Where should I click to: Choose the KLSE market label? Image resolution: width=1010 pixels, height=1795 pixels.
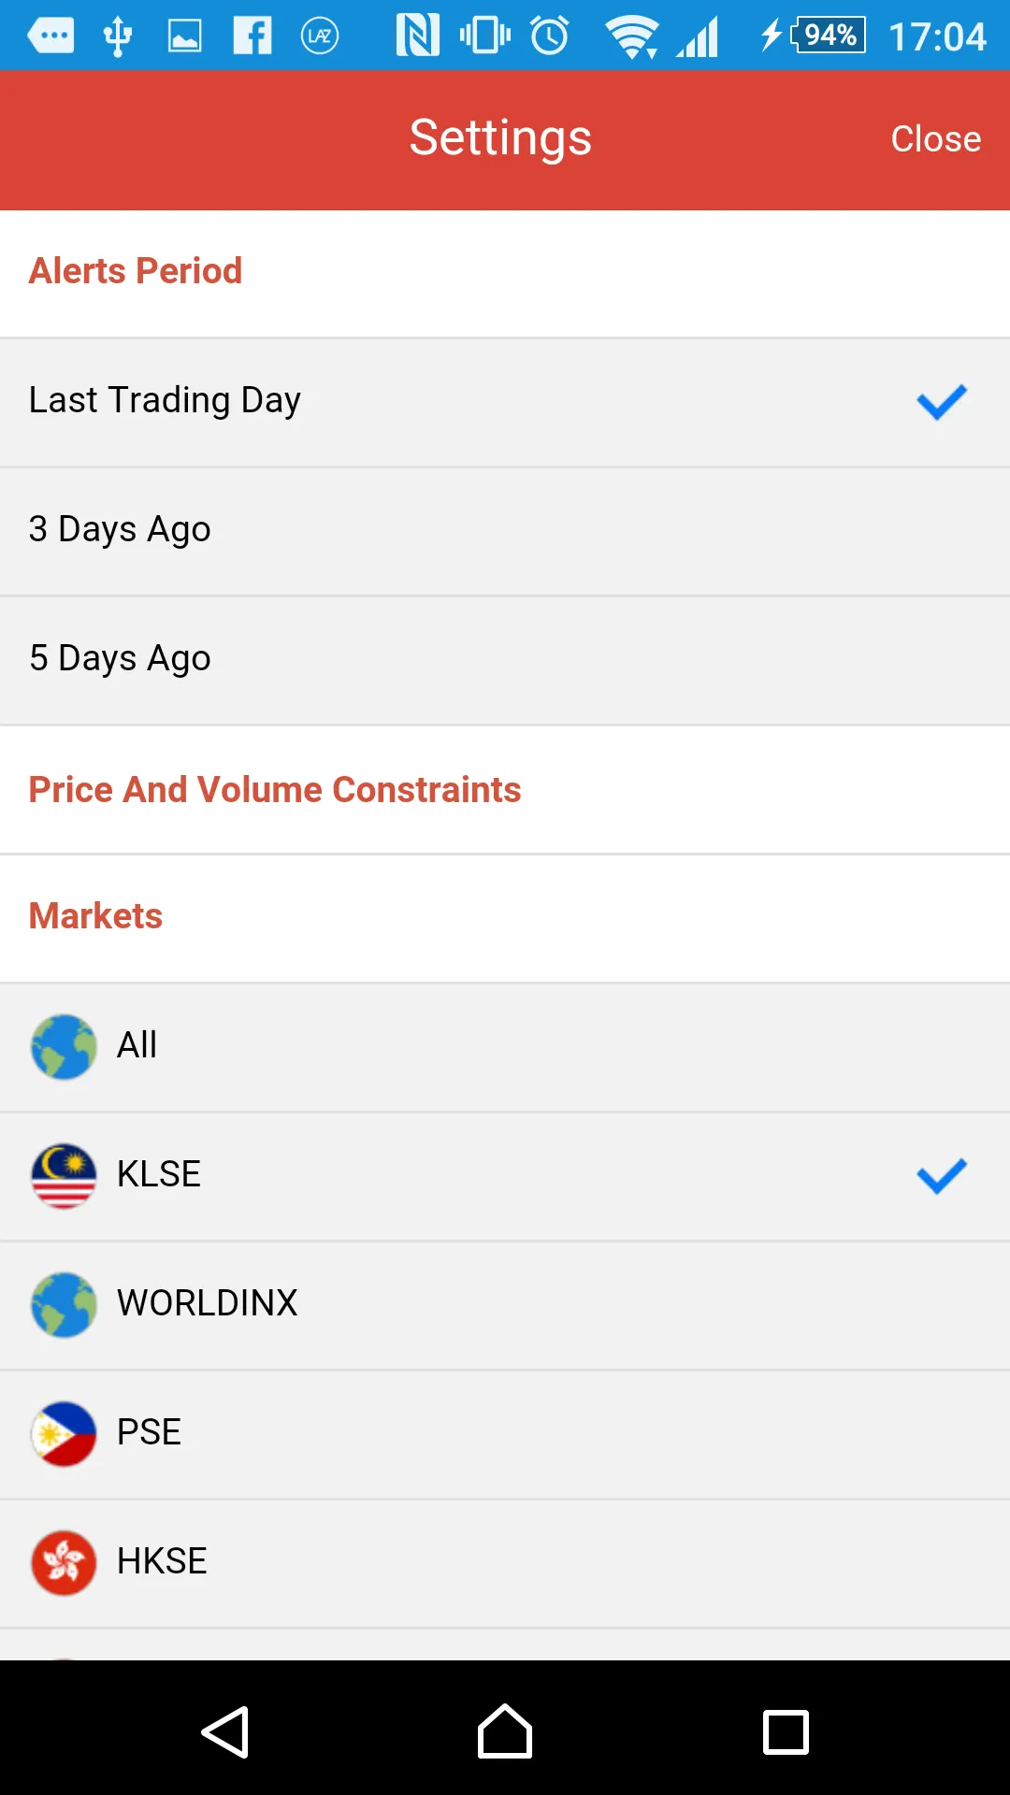(x=159, y=1175)
